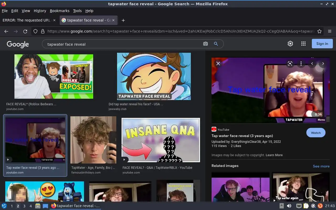Viewport: 336px width, 210px height.
Task: Open the Bookmarks menu
Action: click(x=60, y=11)
